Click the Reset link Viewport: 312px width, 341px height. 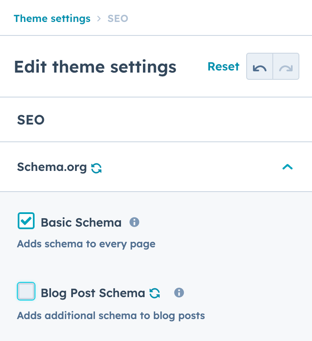coord(223,66)
